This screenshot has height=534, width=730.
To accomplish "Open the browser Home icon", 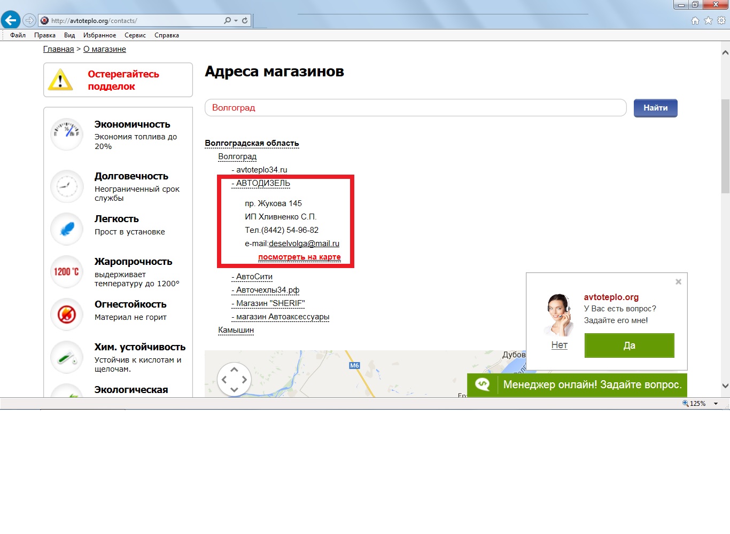I will tap(695, 20).
